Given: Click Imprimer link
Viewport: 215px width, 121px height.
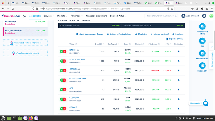Looking at the screenshot, I should coord(178,34).
